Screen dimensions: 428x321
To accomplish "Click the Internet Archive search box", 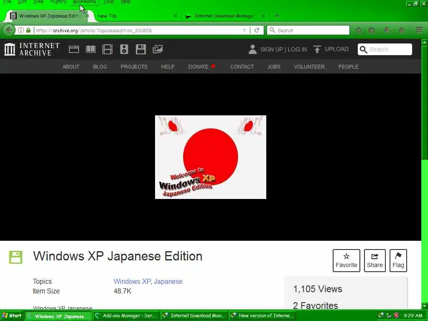I will pyautogui.click(x=385, y=49).
